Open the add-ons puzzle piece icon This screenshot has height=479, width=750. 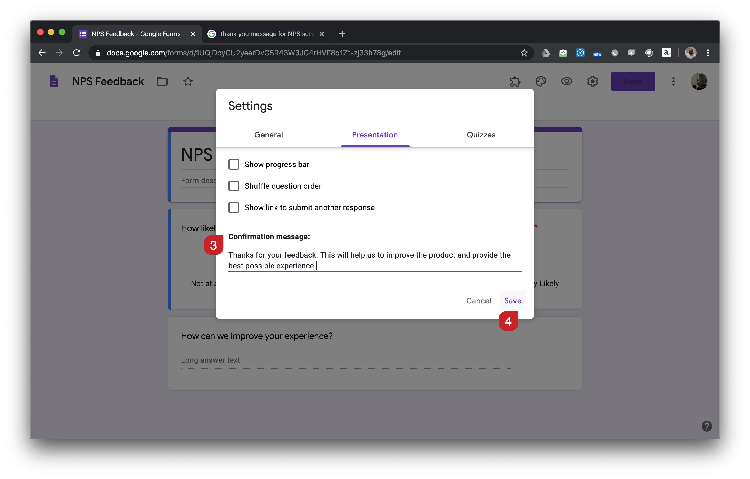[515, 82]
